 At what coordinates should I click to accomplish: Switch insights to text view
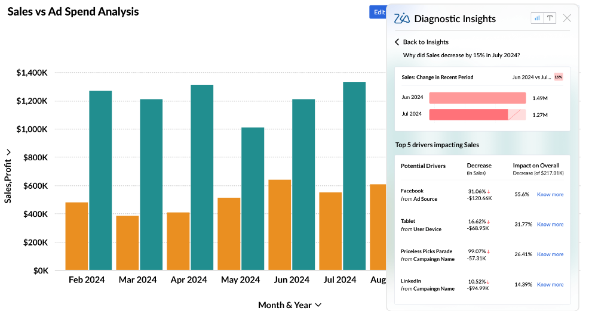(550, 18)
